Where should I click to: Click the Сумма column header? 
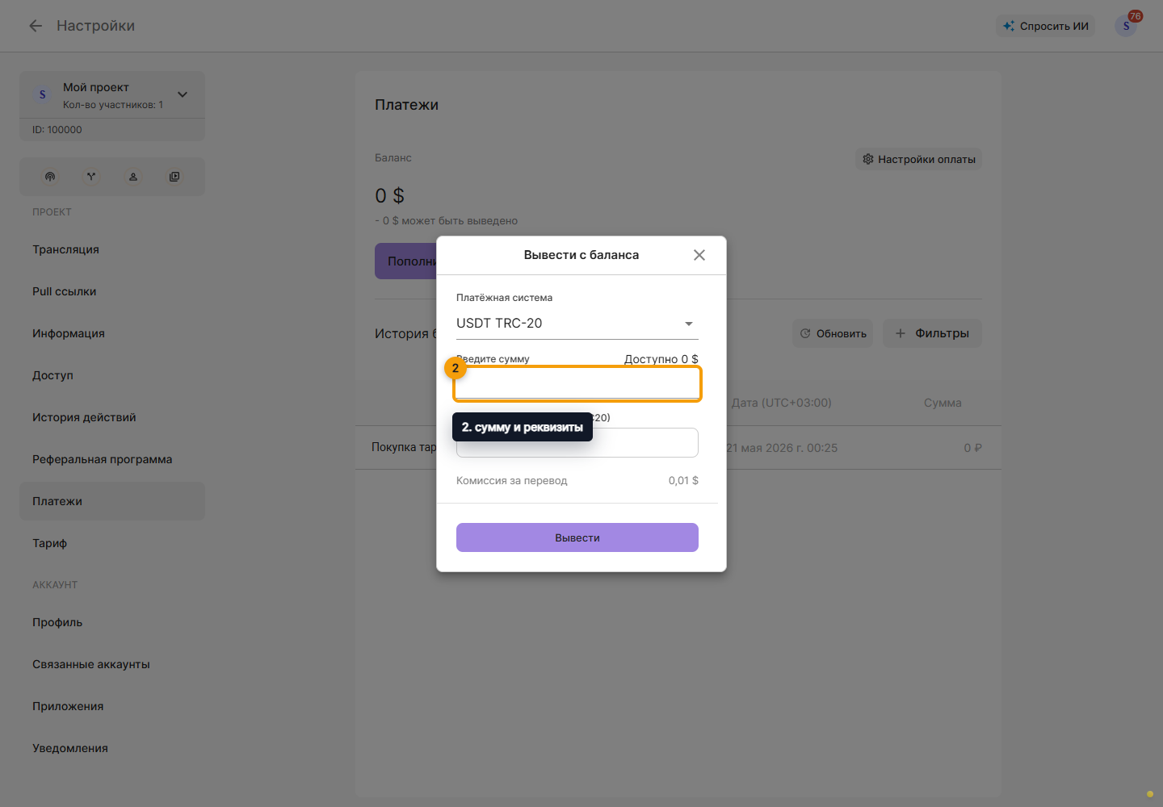point(943,403)
